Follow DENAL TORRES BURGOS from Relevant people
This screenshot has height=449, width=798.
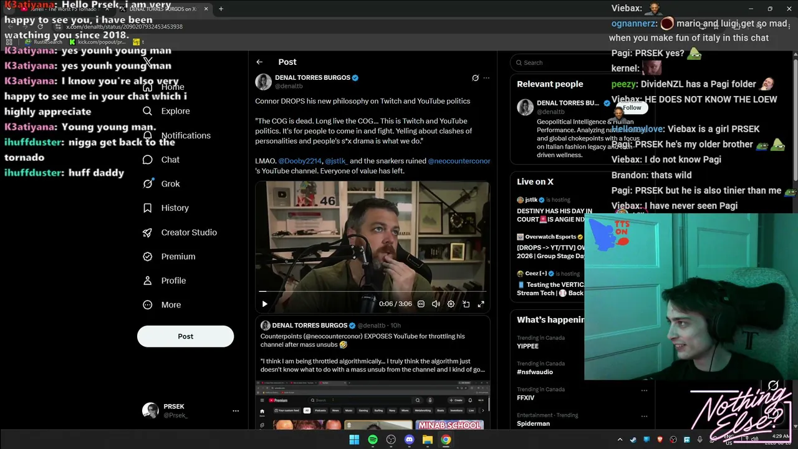click(632, 108)
